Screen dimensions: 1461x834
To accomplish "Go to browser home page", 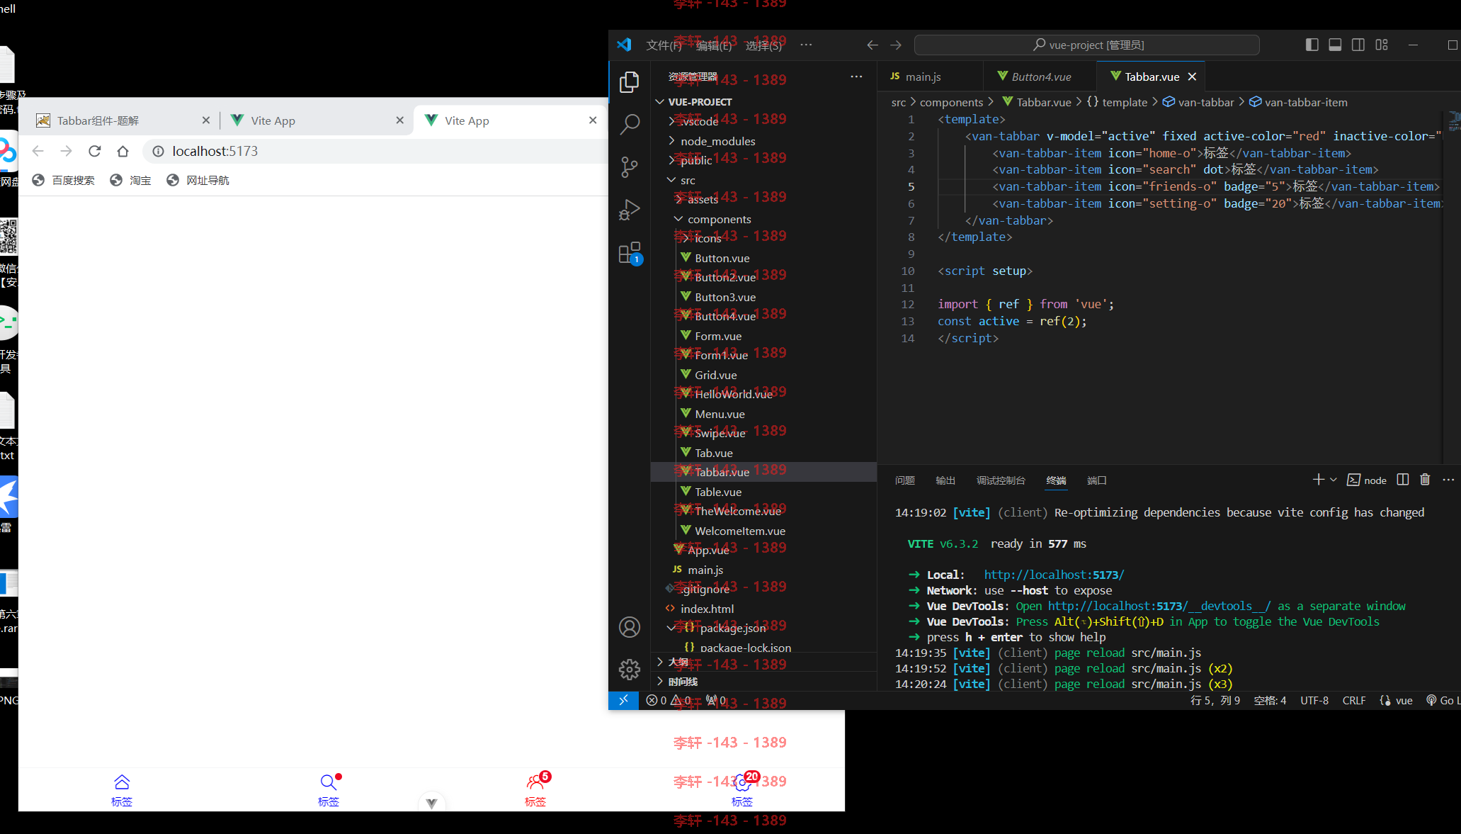I will click(x=123, y=151).
